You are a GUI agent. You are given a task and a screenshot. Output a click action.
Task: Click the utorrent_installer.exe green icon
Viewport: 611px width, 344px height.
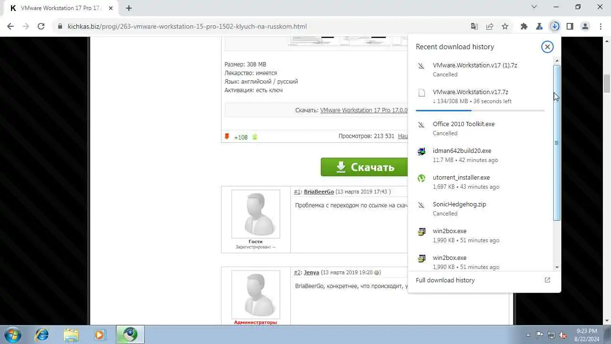click(421, 178)
